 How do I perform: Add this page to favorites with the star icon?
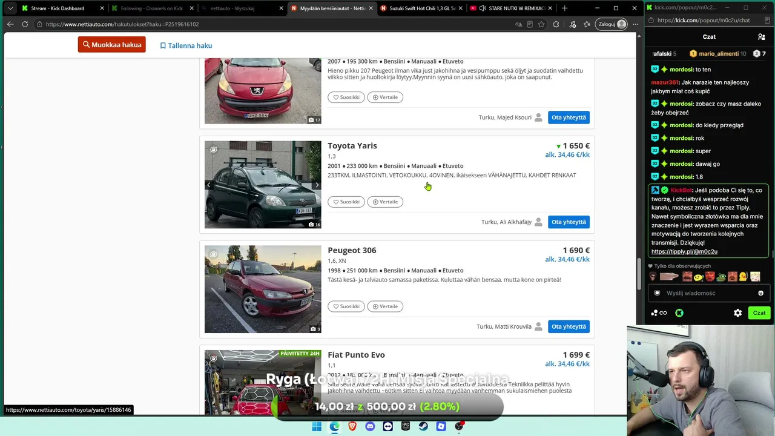541,24
